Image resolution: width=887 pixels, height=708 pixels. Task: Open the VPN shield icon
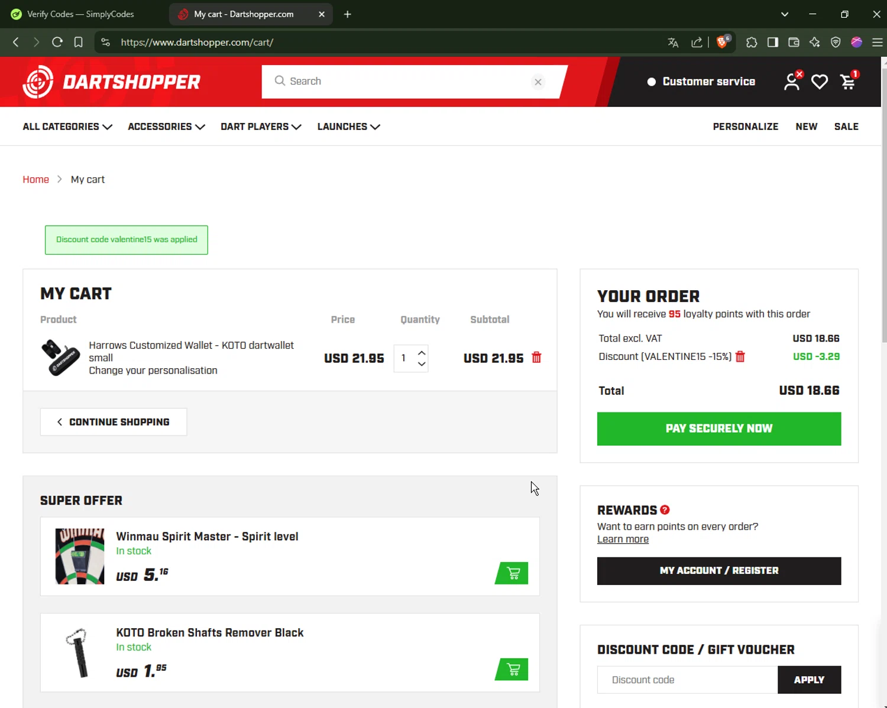836,42
